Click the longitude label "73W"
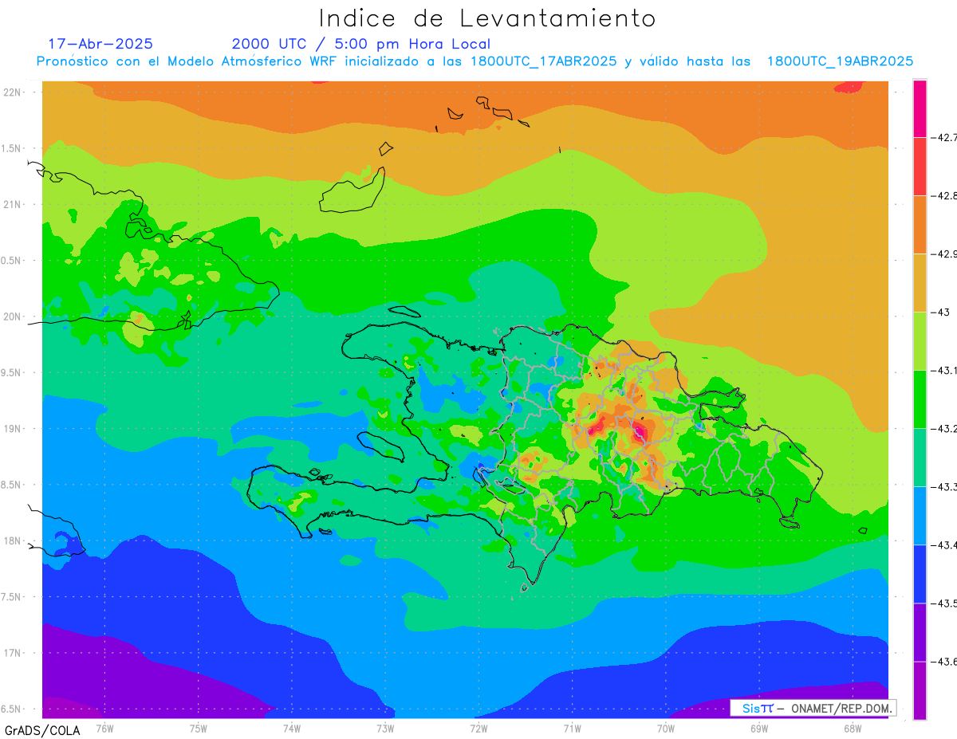The width and height of the screenshot is (957, 739). [x=385, y=729]
